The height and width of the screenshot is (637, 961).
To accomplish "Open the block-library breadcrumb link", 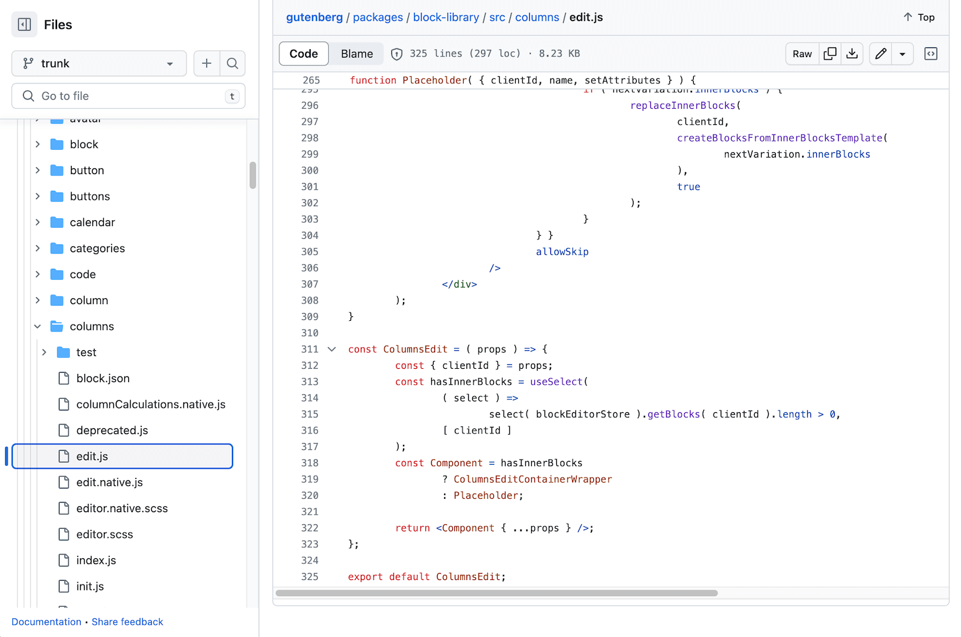I will (446, 17).
